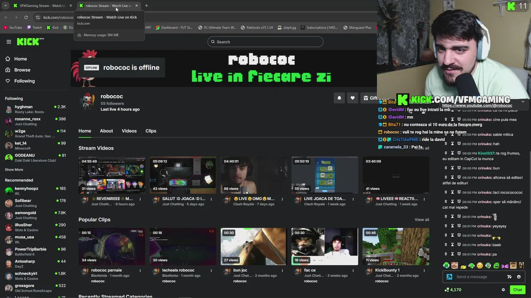The image size is (531, 298).
Task: Play the 05:50:10 stream video
Action: [325, 175]
